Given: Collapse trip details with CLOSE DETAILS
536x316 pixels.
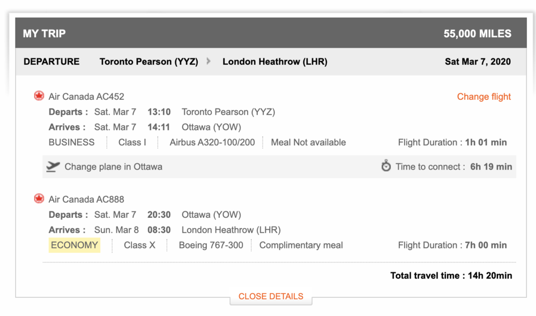Looking at the screenshot, I should [x=271, y=296].
